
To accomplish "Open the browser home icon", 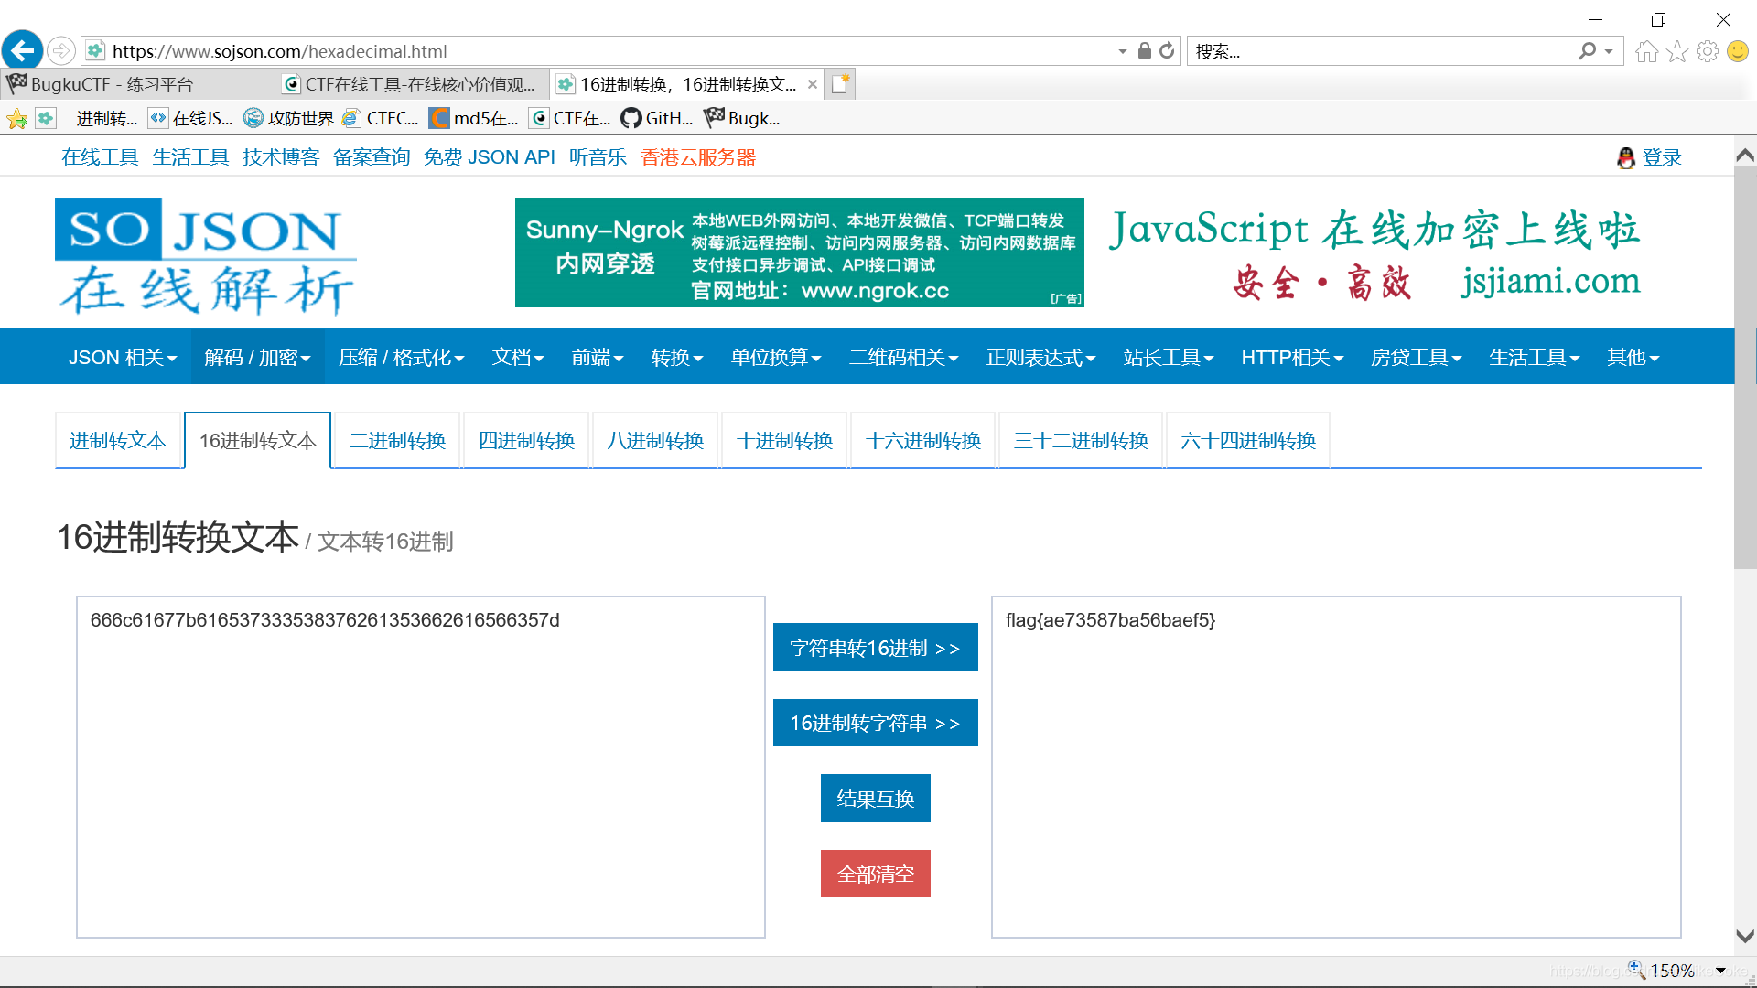I will click(x=1646, y=51).
